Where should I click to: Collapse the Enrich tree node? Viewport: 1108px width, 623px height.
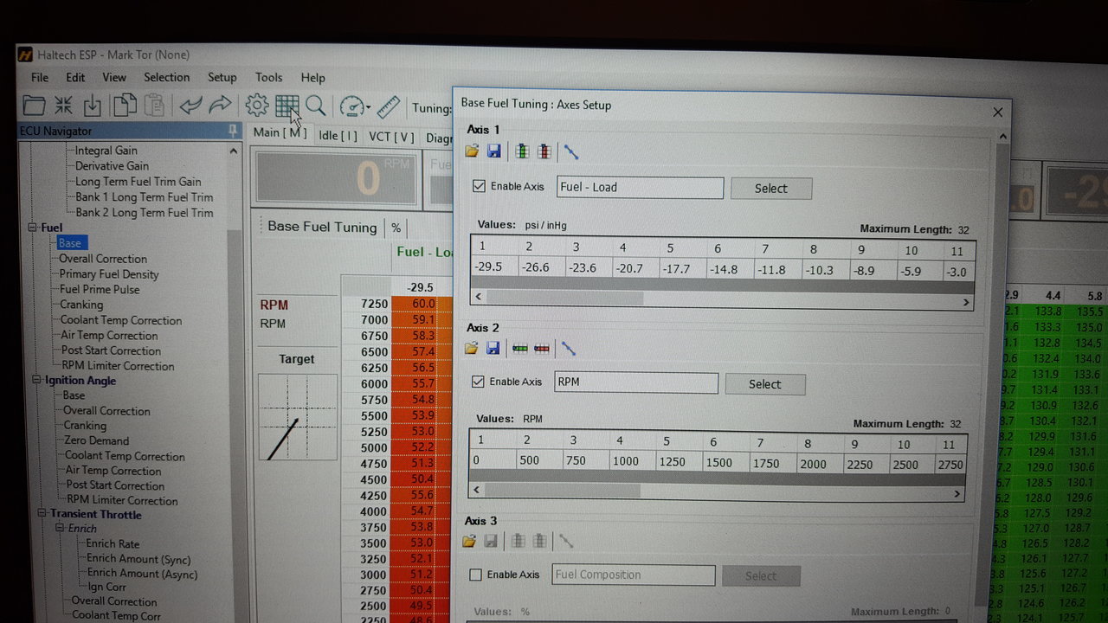(60, 529)
